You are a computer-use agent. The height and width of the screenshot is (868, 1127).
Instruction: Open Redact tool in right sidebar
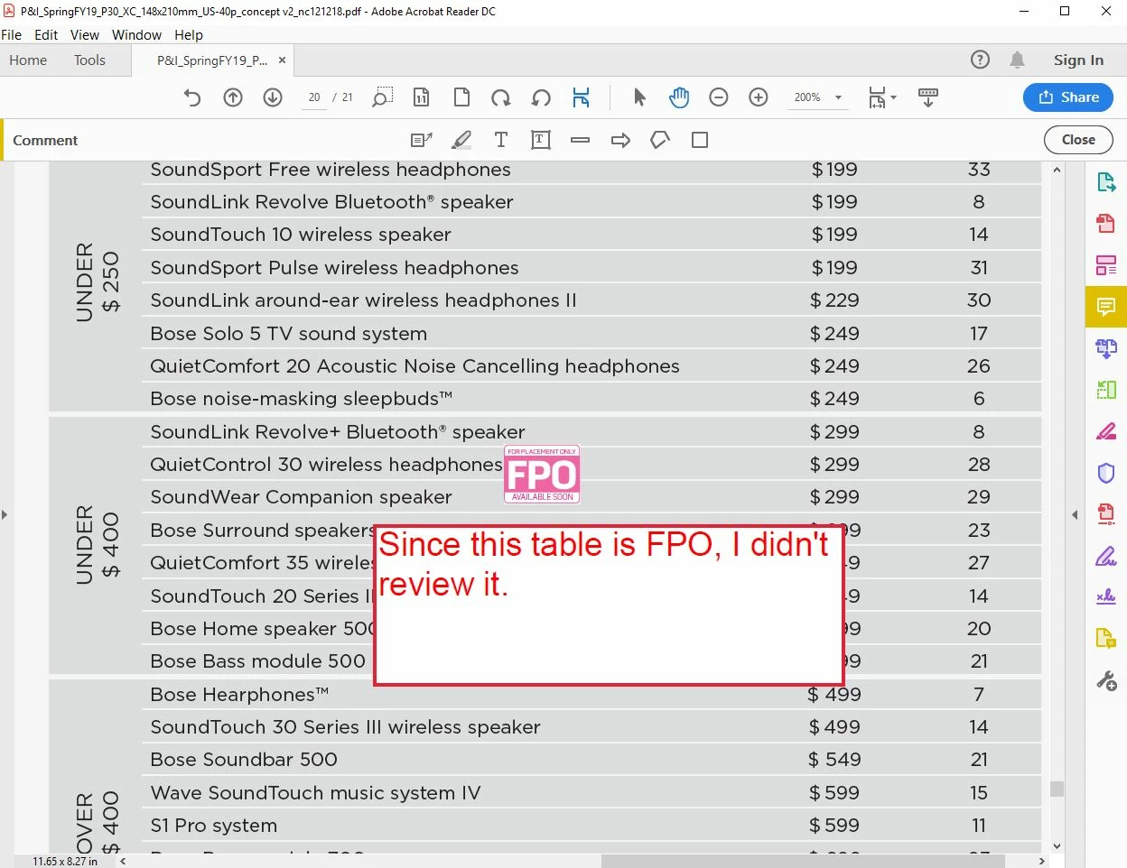point(1106,431)
